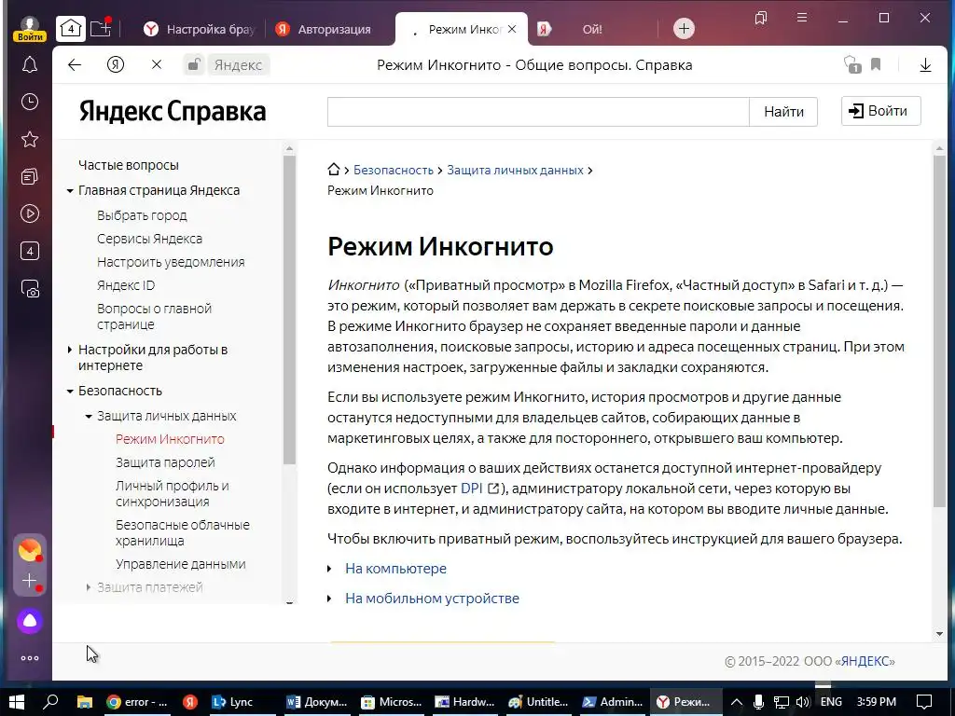Image resolution: width=955 pixels, height=716 pixels.
Task: Open collections icon in sidebar
Action: [x=29, y=176]
